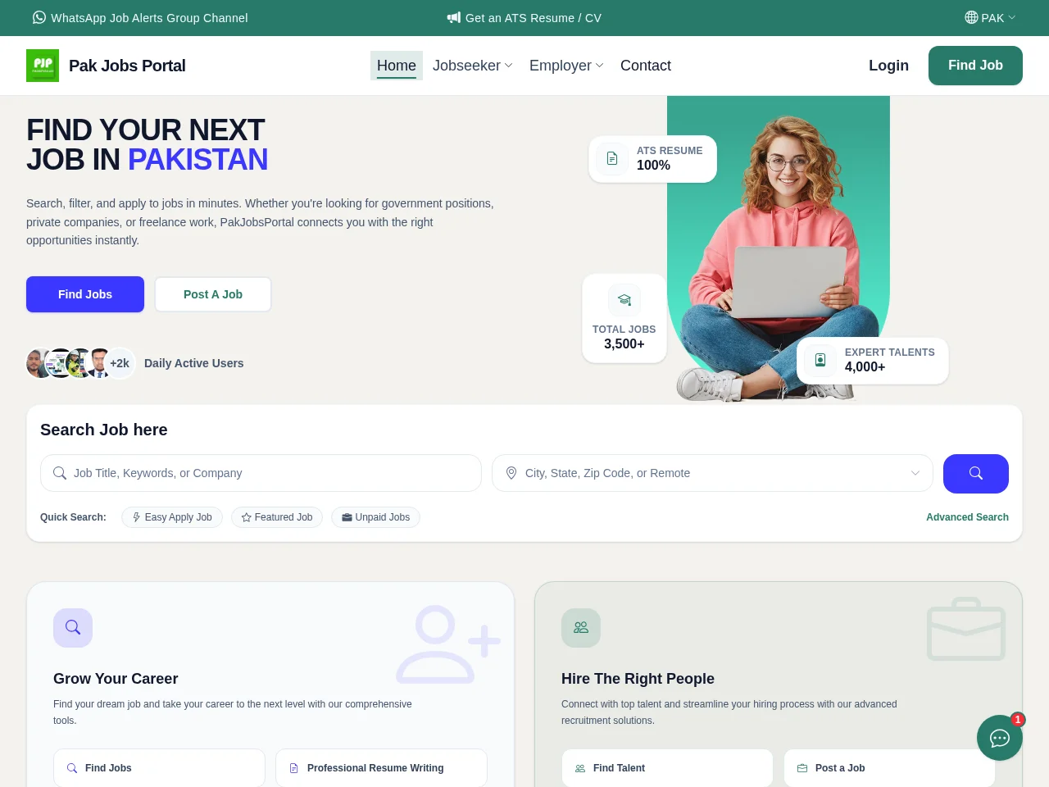Click the City, State, Zip Code field
This screenshot has height=787, width=1049.
712,473
